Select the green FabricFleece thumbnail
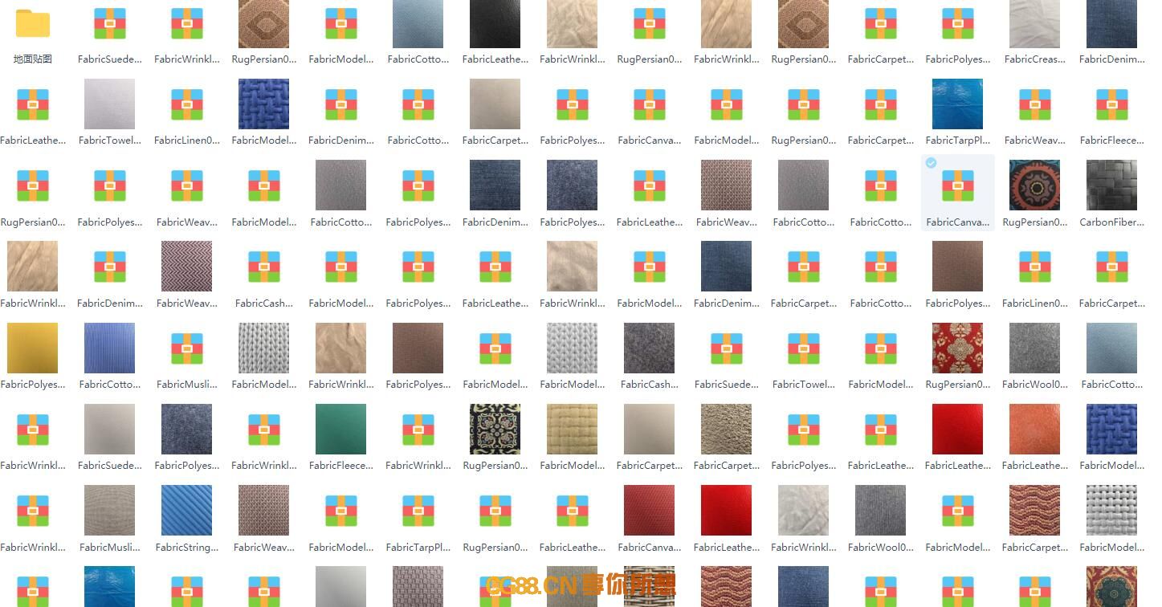The image size is (1162, 607). [x=340, y=429]
